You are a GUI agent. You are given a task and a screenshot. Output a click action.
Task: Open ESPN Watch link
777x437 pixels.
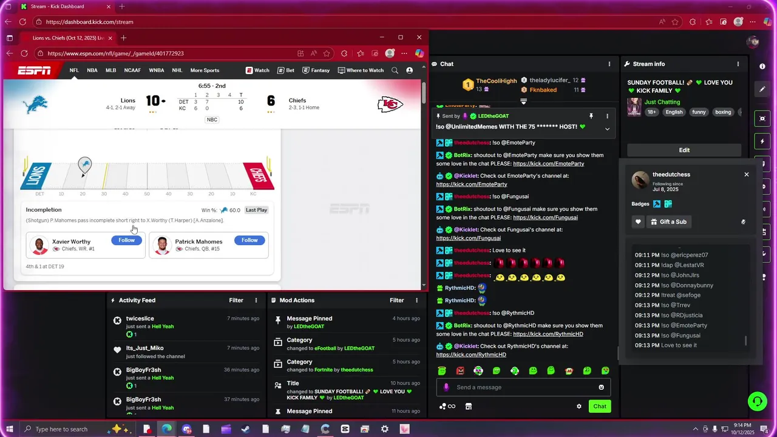click(257, 70)
